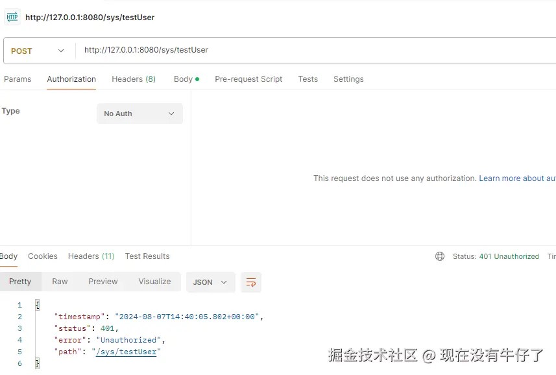Open the Headers (8) request tab

click(x=134, y=79)
